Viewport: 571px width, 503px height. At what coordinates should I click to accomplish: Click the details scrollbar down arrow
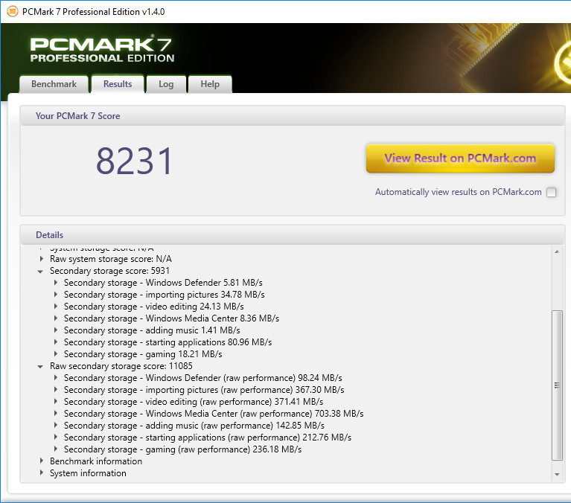point(557,475)
